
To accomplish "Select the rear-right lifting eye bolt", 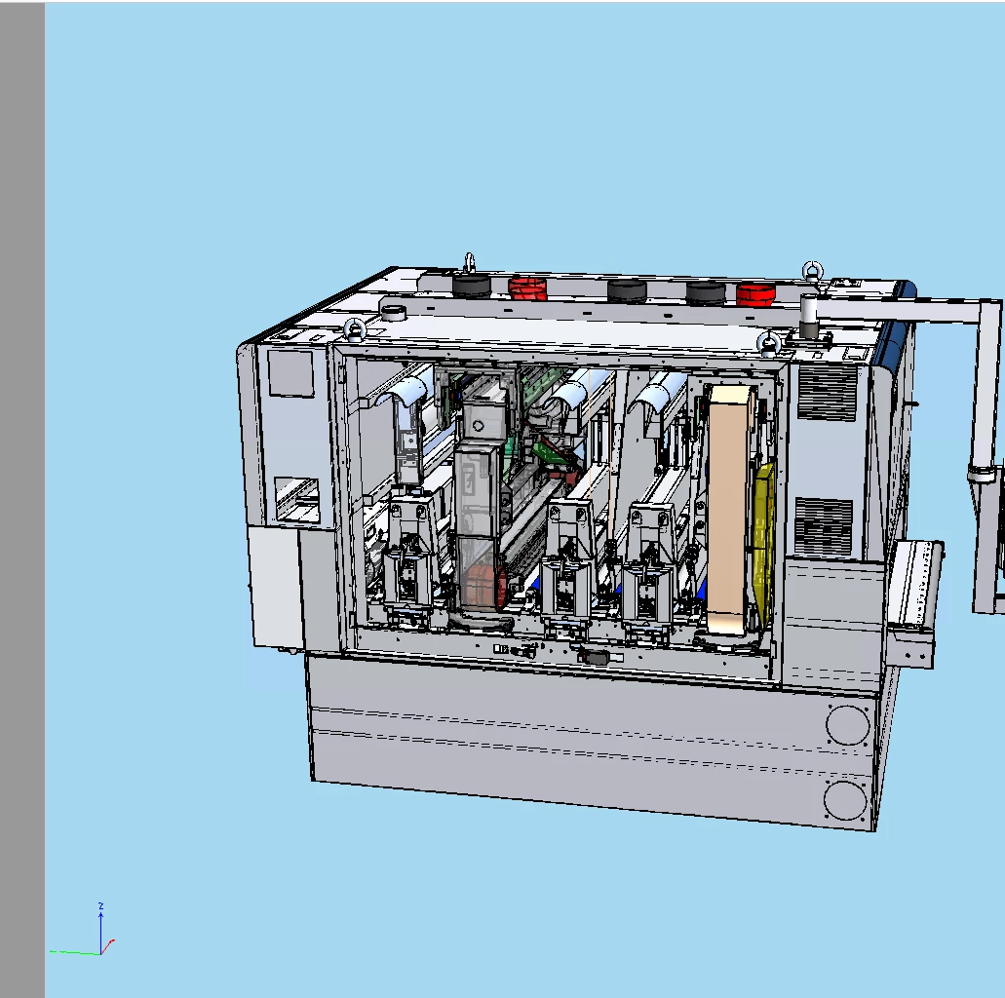I will (x=812, y=272).
